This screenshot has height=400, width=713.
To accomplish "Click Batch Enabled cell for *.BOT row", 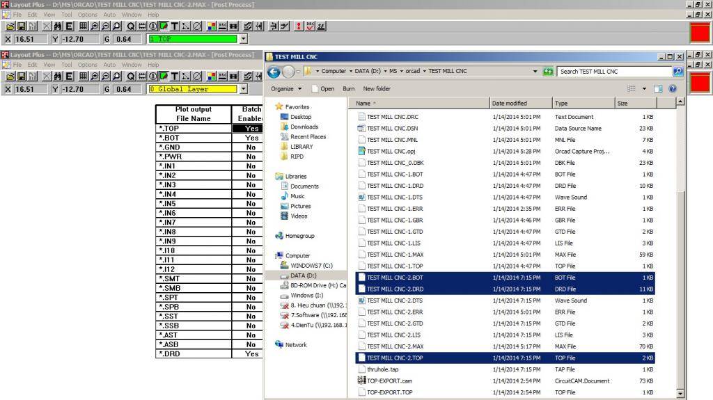I will 247,138.
